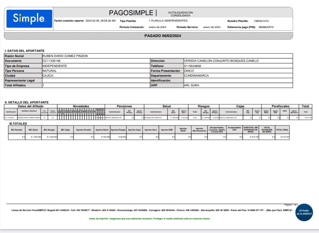Click the PAGADO 06/02/2024 status banner
Viewport: 319px width, 233px height.
(163, 36)
